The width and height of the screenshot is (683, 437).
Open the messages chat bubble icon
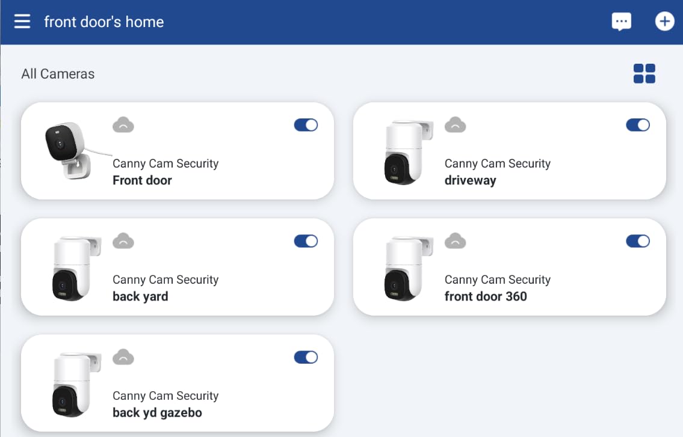click(x=621, y=22)
